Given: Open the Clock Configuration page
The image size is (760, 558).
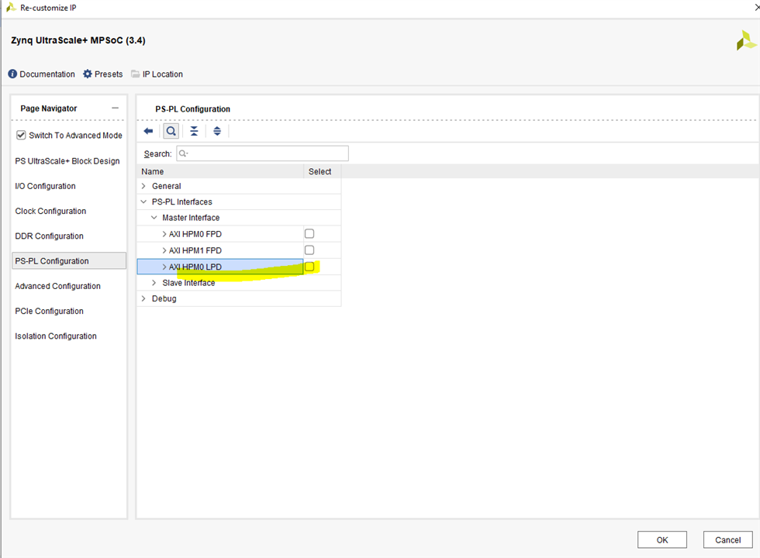Looking at the screenshot, I should 50,211.
